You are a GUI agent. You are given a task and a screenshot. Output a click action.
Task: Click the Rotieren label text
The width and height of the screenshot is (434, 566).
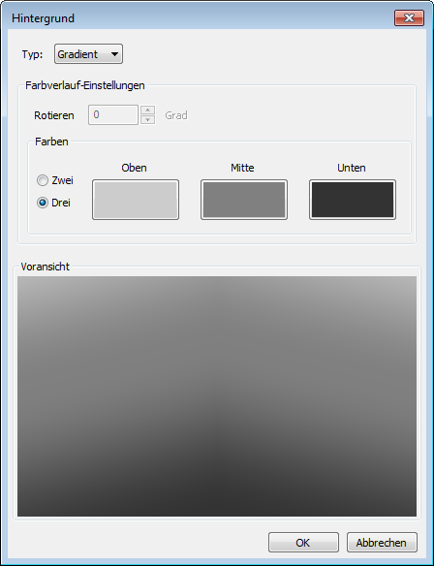pyautogui.click(x=54, y=115)
